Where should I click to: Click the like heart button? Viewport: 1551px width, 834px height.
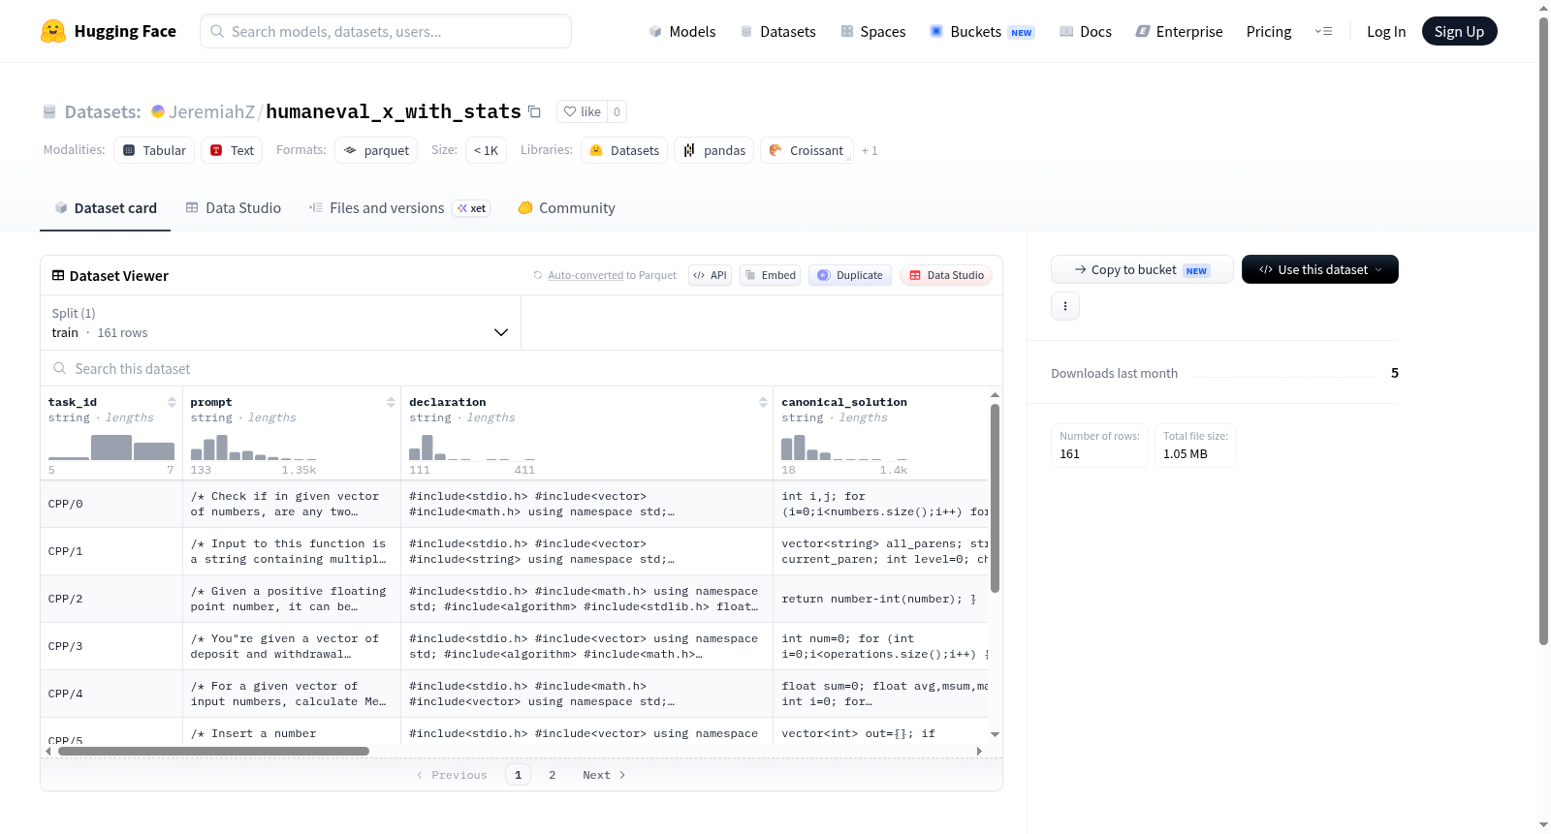tap(583, 111)
